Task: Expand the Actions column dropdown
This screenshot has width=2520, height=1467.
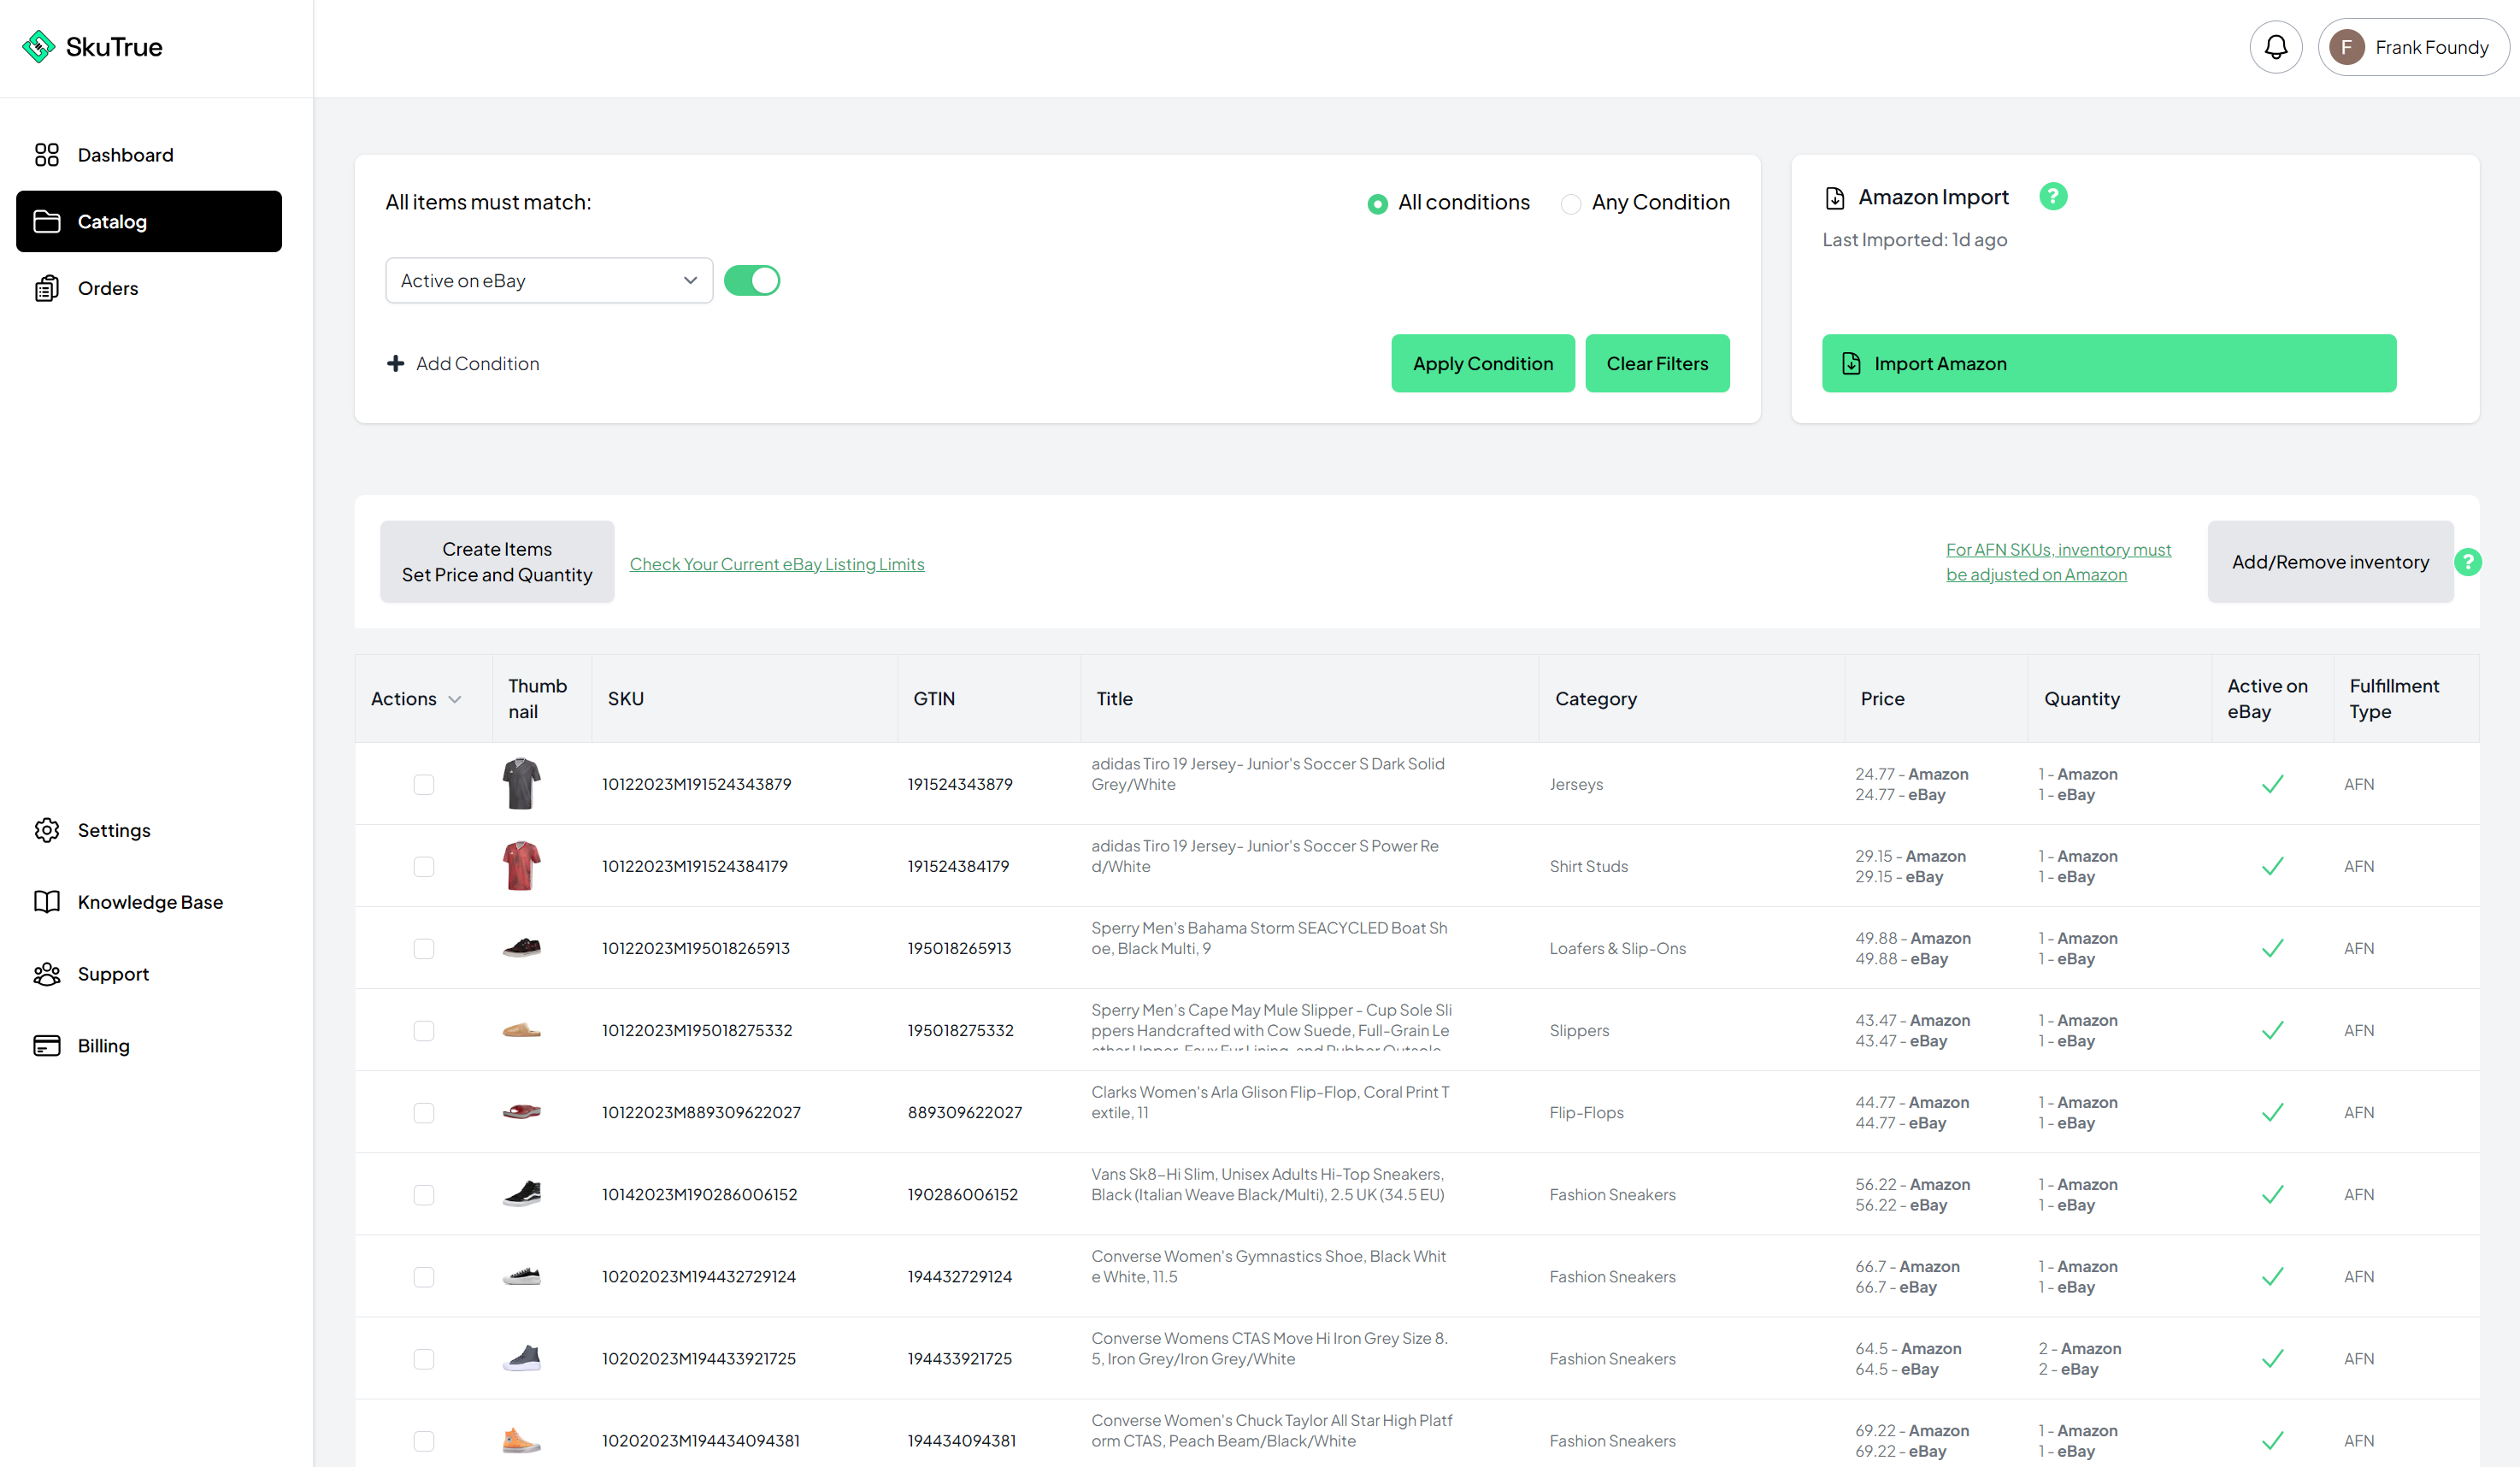Action: (x=456, y=698)
